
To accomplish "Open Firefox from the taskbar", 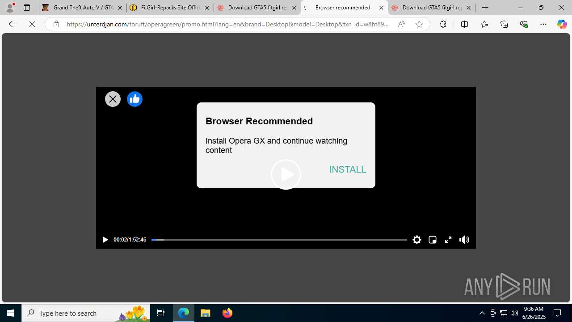I will [x=227, y=313].
